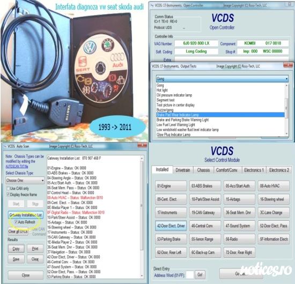Uncheck the Auto Refresh checkbox

point(16,222)
